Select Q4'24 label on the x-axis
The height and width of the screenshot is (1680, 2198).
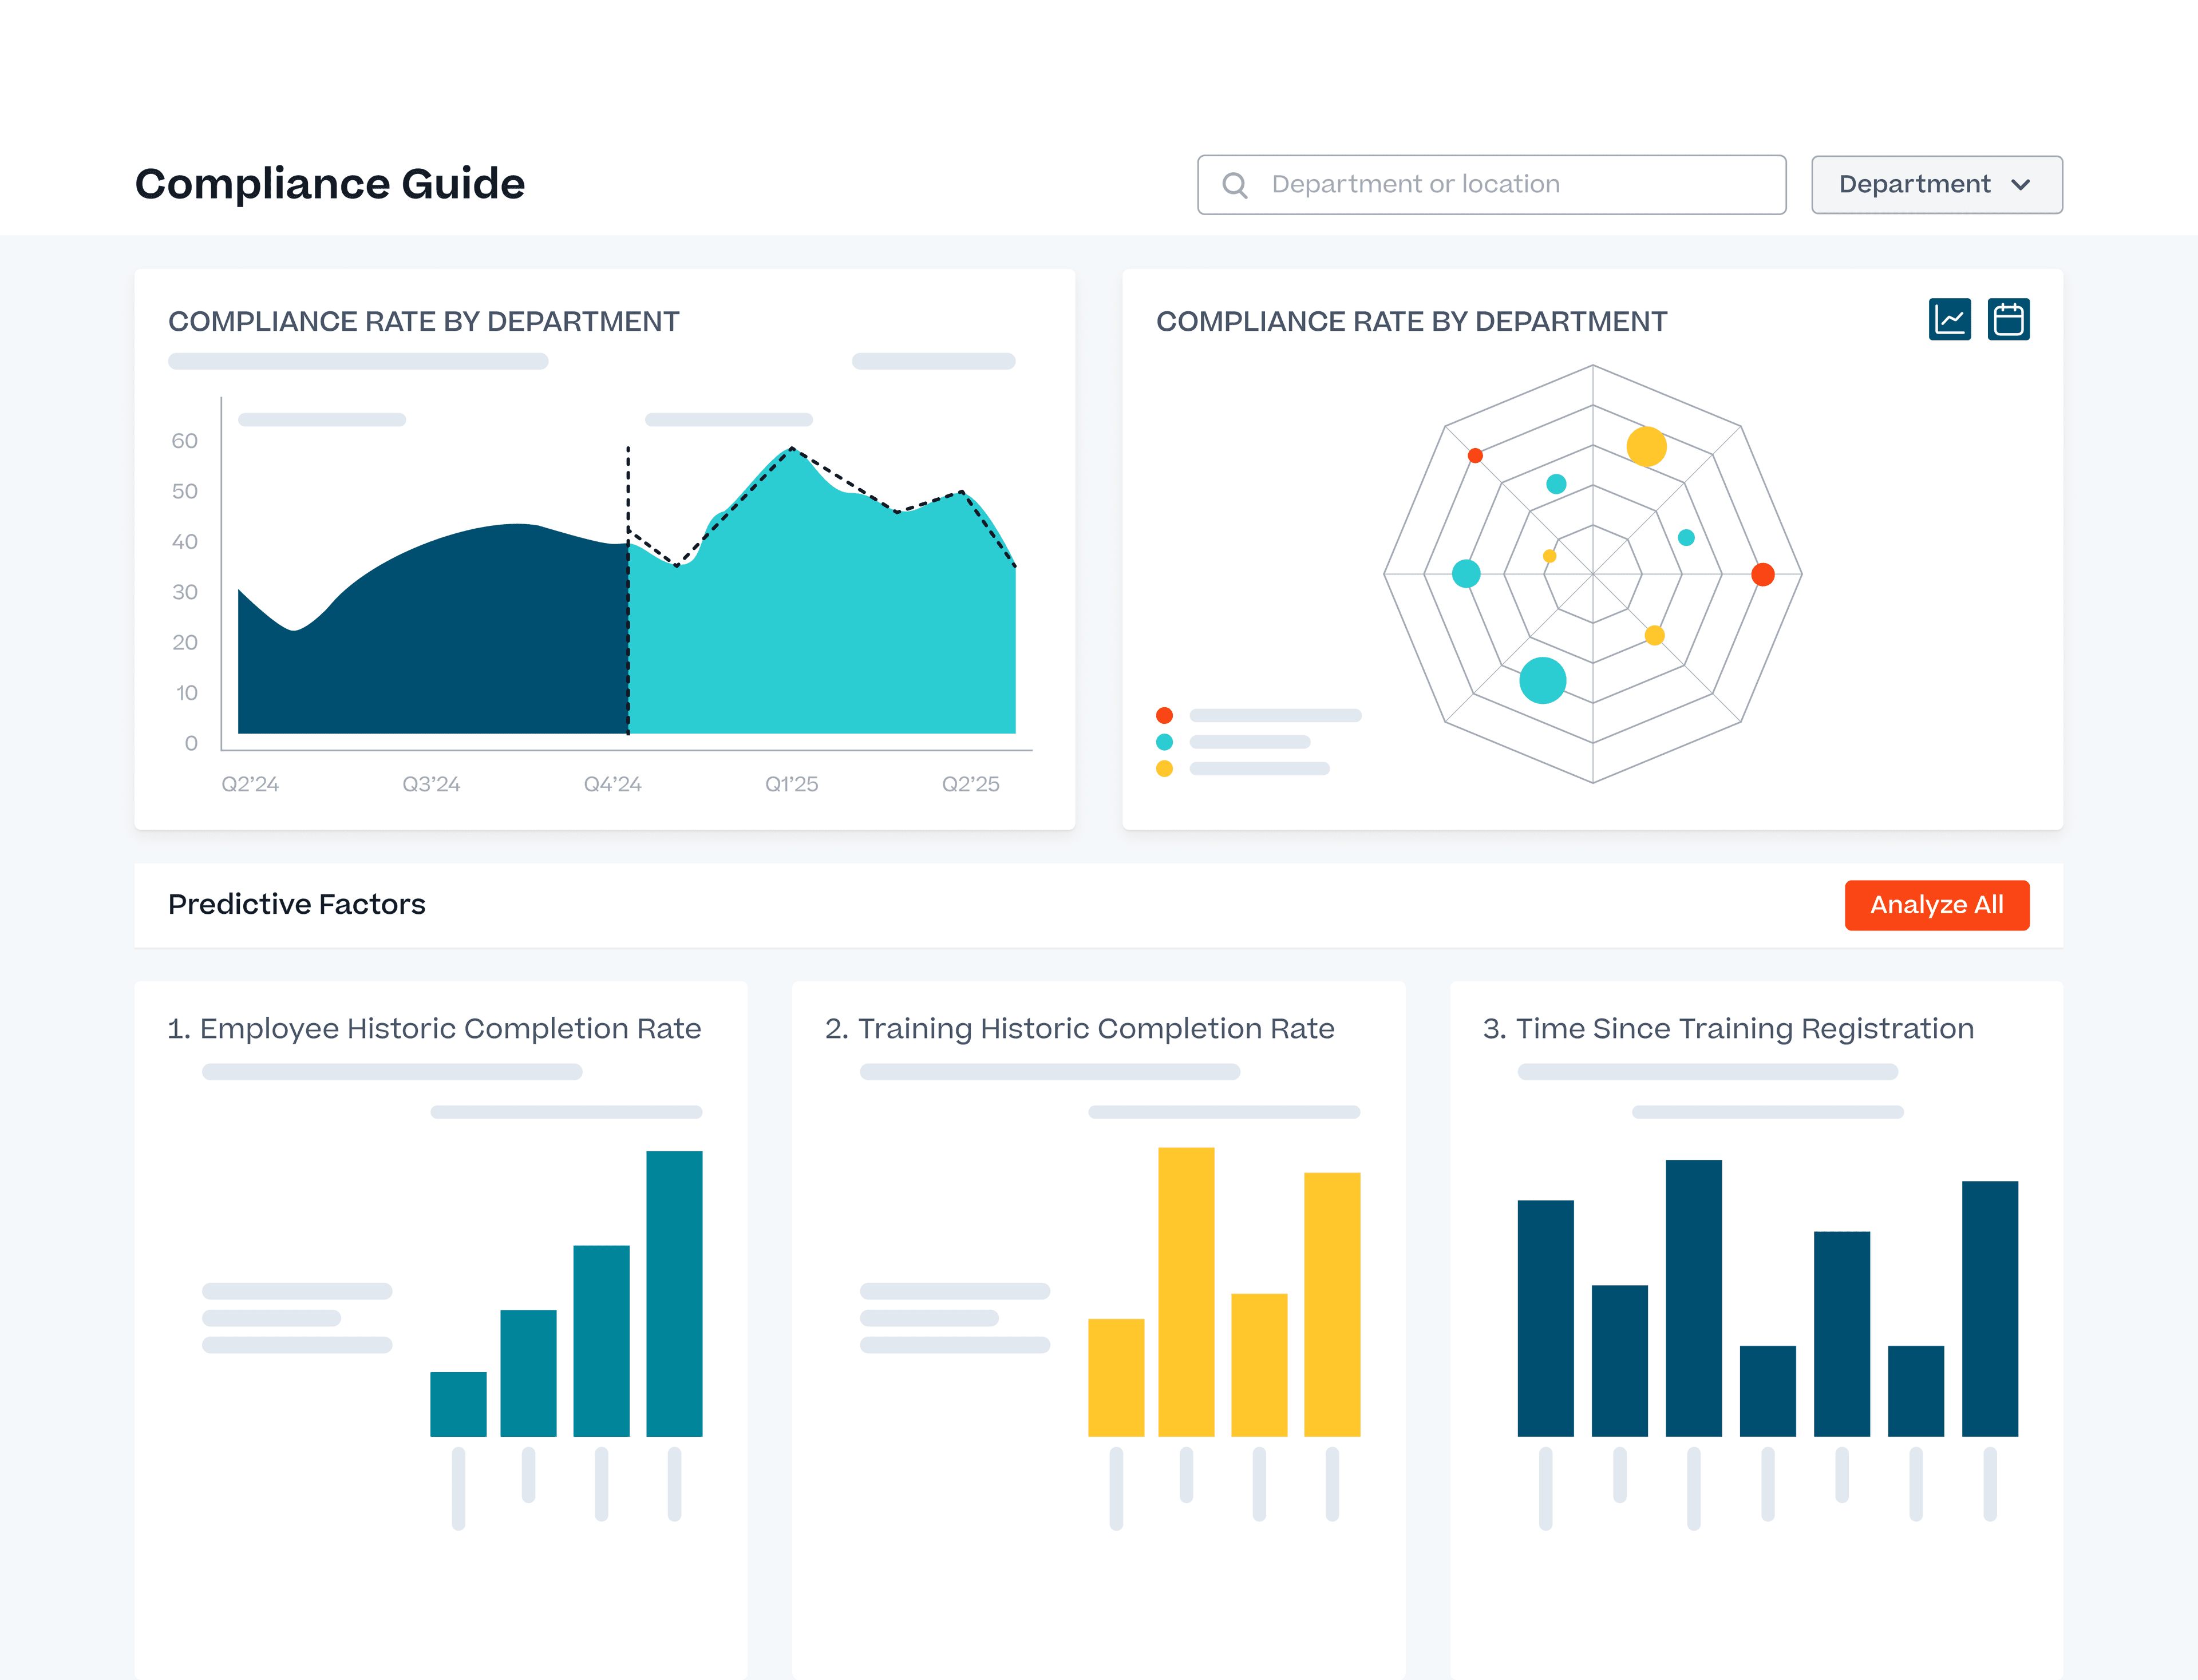tap(612, 784)
